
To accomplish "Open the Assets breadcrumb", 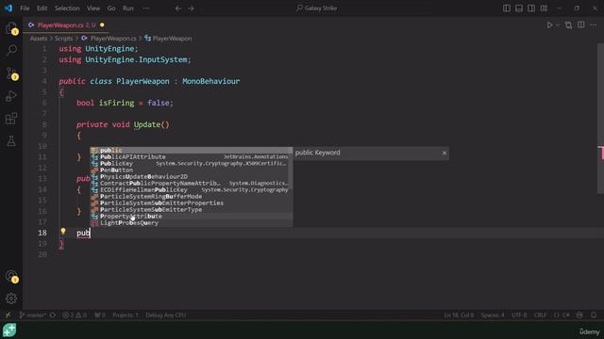I will pos(39,39).
